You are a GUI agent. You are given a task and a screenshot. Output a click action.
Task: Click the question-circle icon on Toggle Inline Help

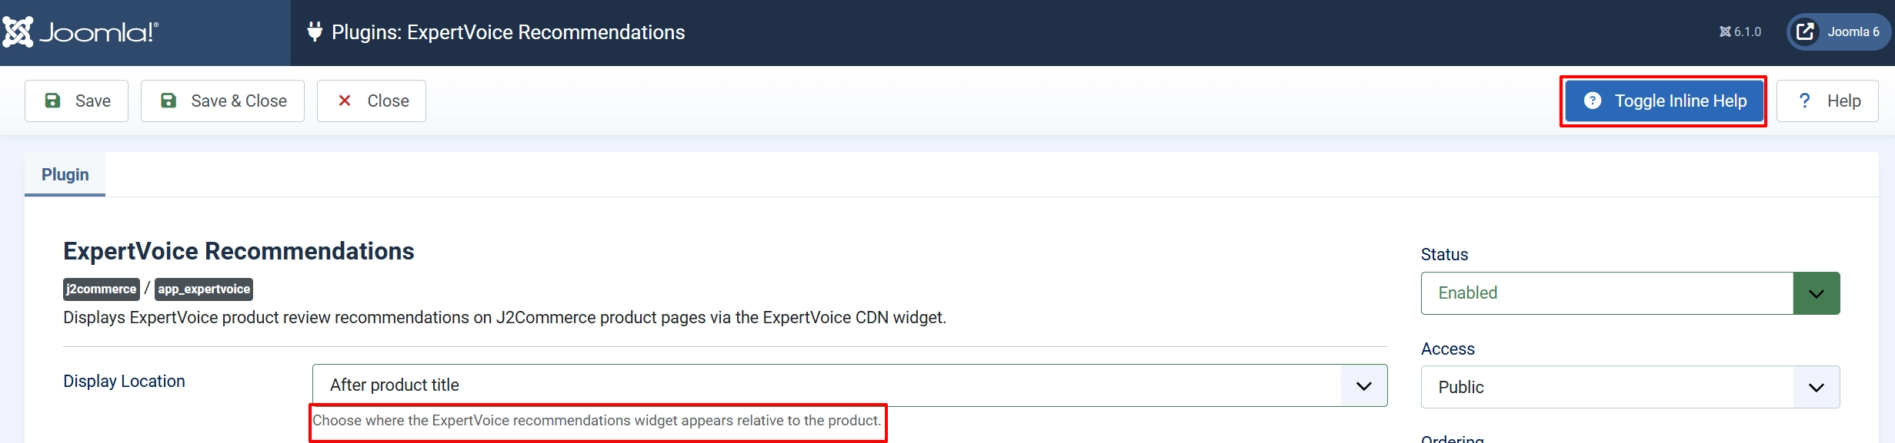tap(1593, 101)
